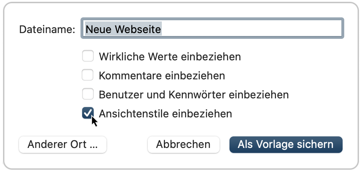Screen dimensions: 362x174
Task: Check the "Kommentare einbeziehen" box
Action: 88,76
